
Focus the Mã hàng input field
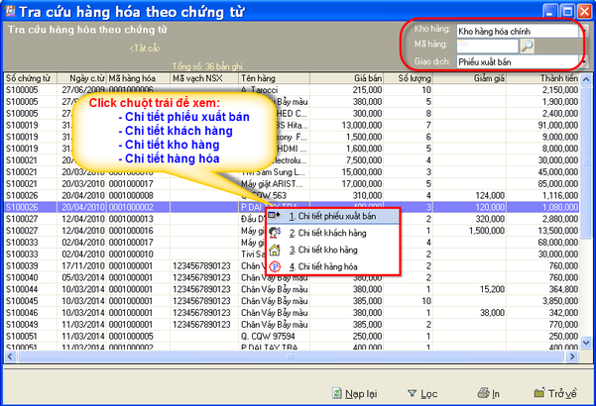(488, 46)
